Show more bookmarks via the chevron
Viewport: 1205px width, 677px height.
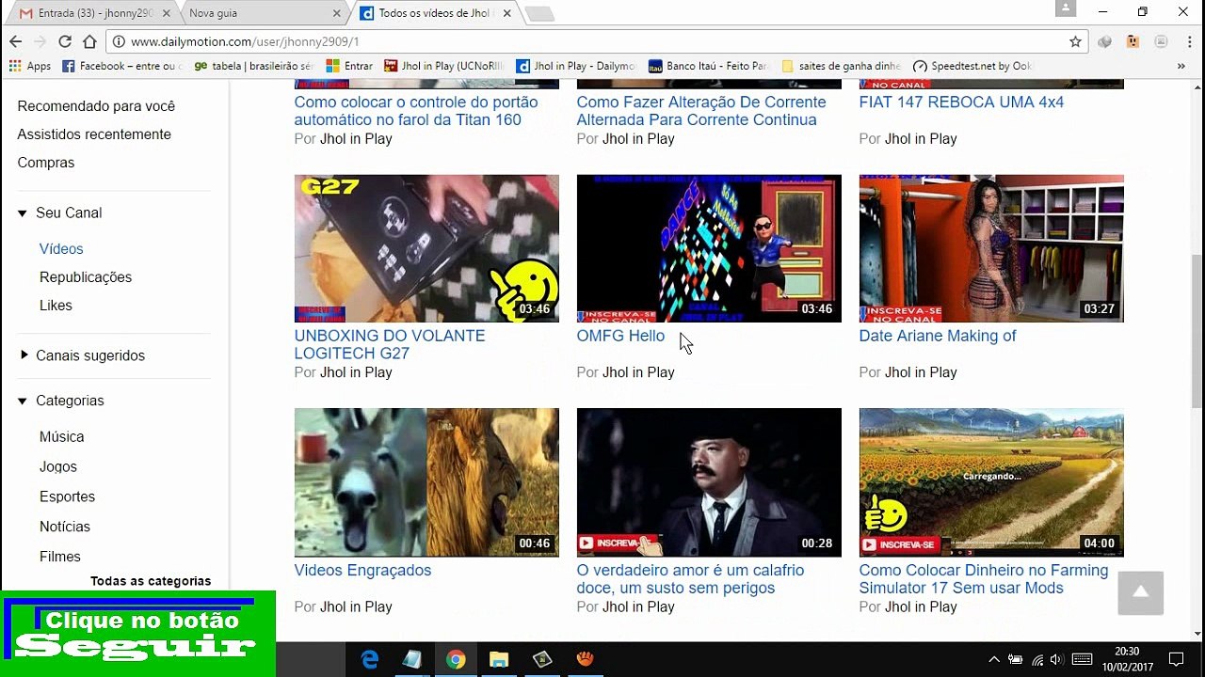tap(1181, 66)
